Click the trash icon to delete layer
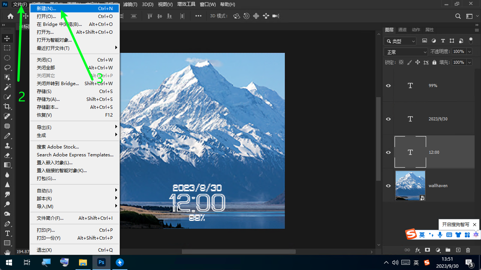 [x=468, y=250]
